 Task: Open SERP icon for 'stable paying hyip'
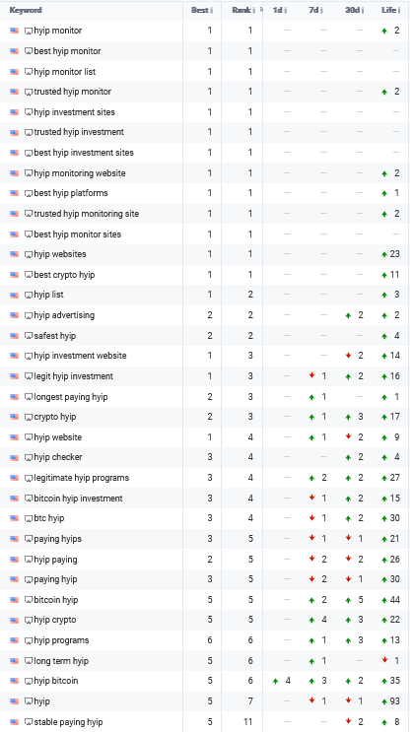29,722
